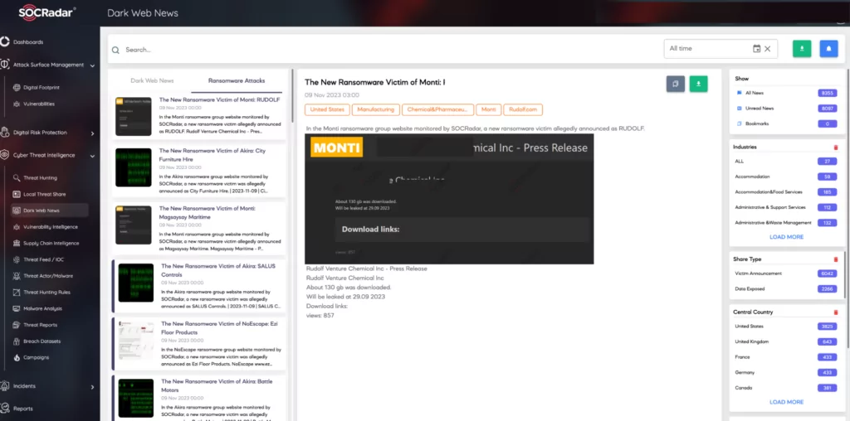Click Threat Feed / IOC icon
Viewport: 850px width, 421px height.
pyautogui.click(x=17, y=259)
